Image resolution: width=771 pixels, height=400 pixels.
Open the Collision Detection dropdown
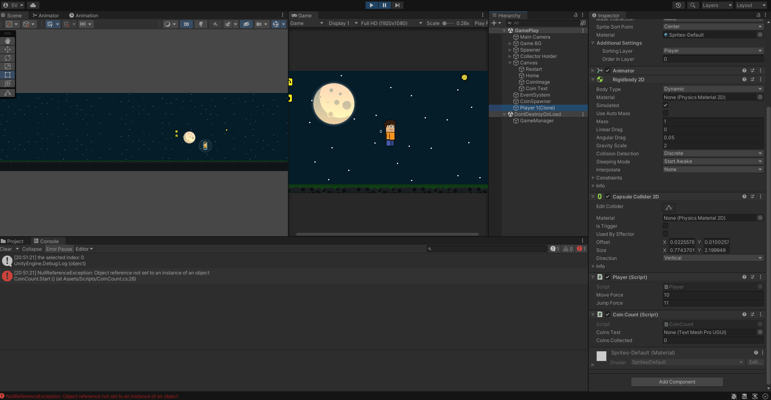[x=713, y=153]
